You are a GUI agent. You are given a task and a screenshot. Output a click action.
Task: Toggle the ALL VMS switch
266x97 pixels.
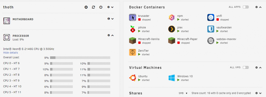[246, 67]
